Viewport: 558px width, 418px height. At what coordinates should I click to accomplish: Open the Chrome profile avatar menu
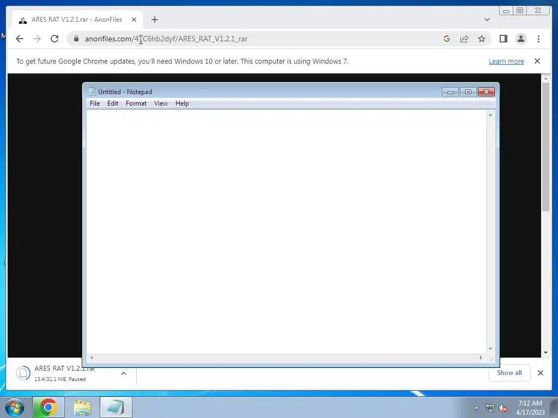tap(521, 39)
